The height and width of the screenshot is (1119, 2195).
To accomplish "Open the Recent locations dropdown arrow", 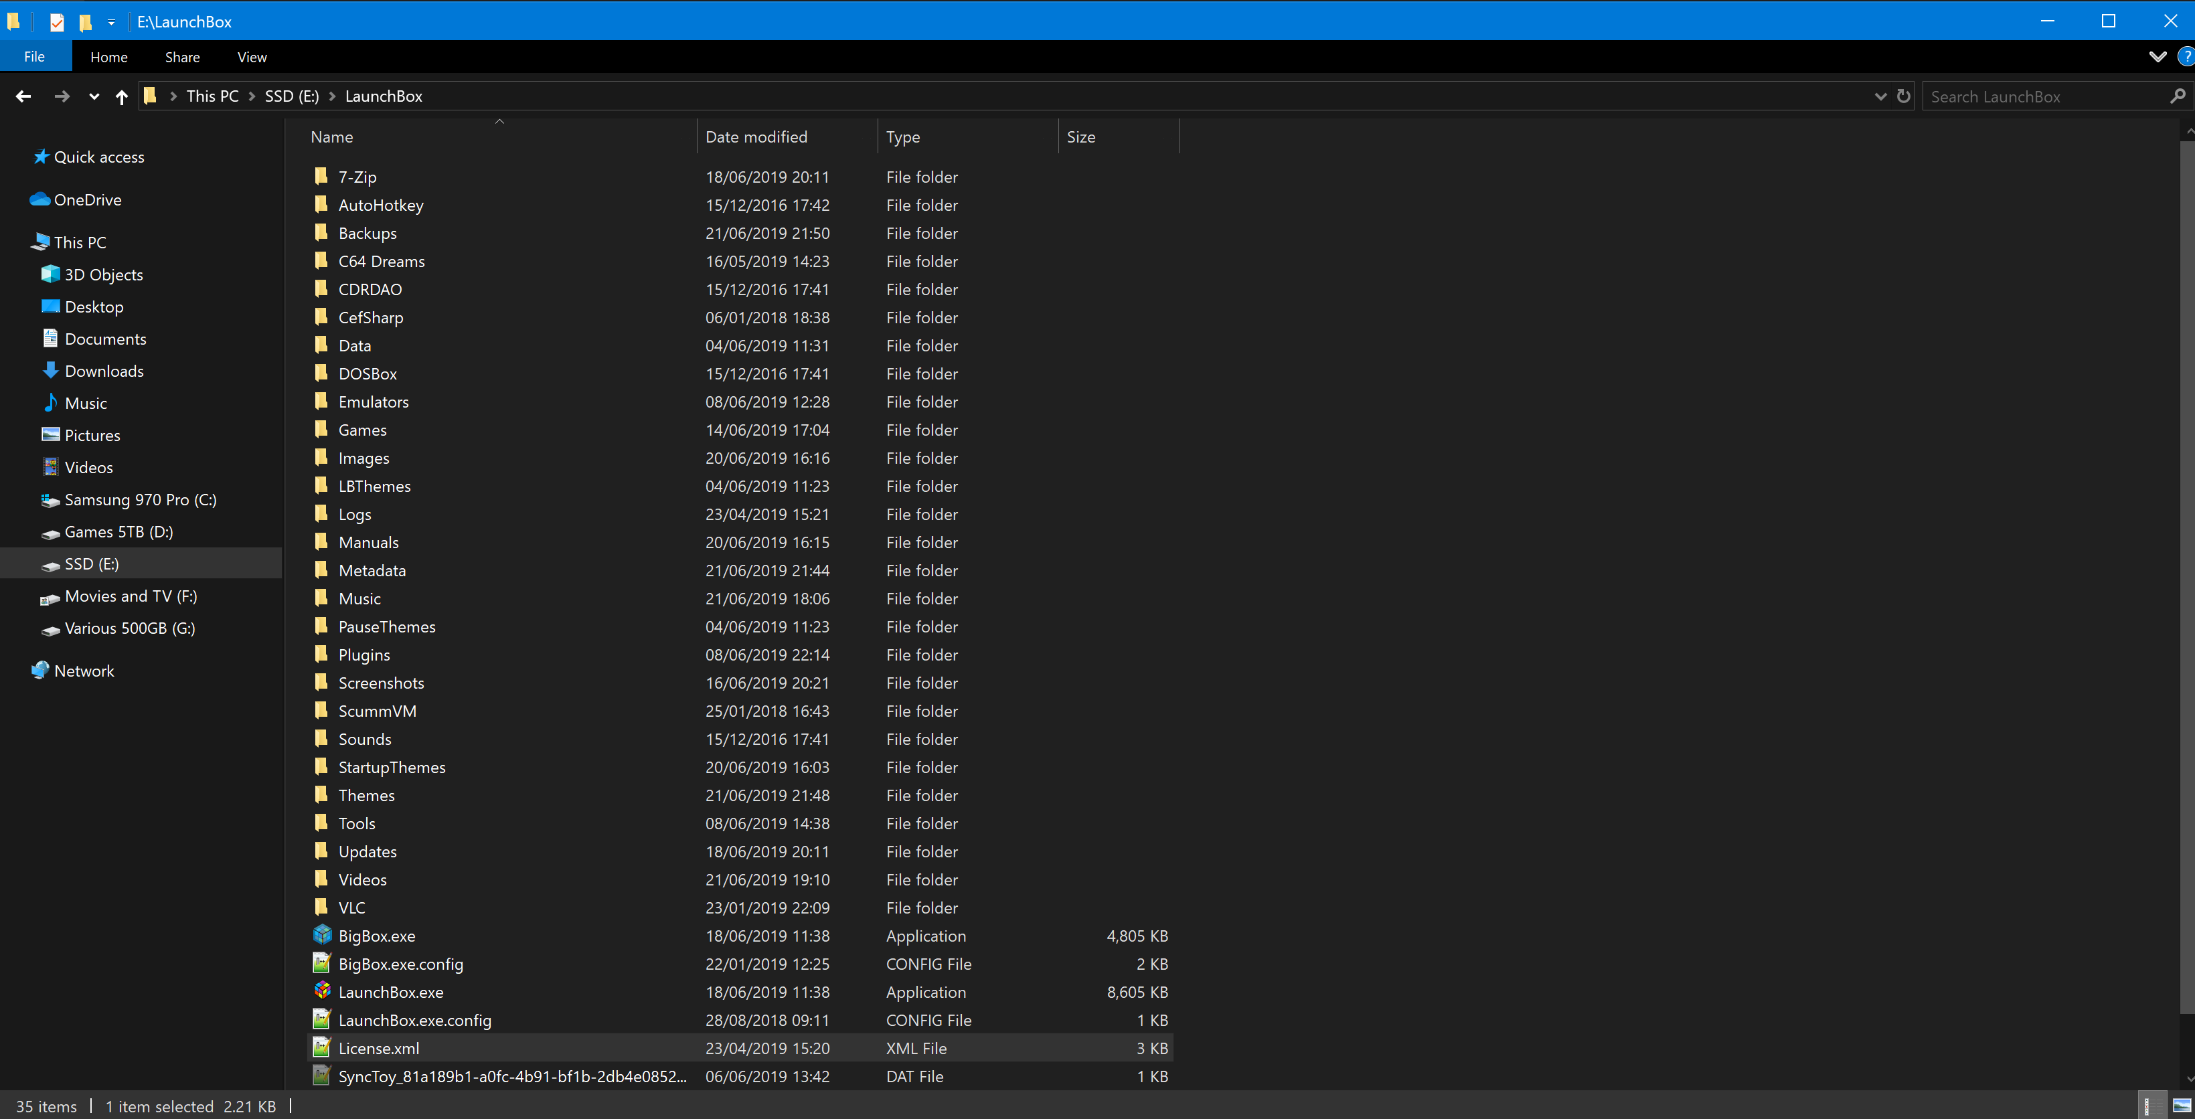I will click(94, 97).
